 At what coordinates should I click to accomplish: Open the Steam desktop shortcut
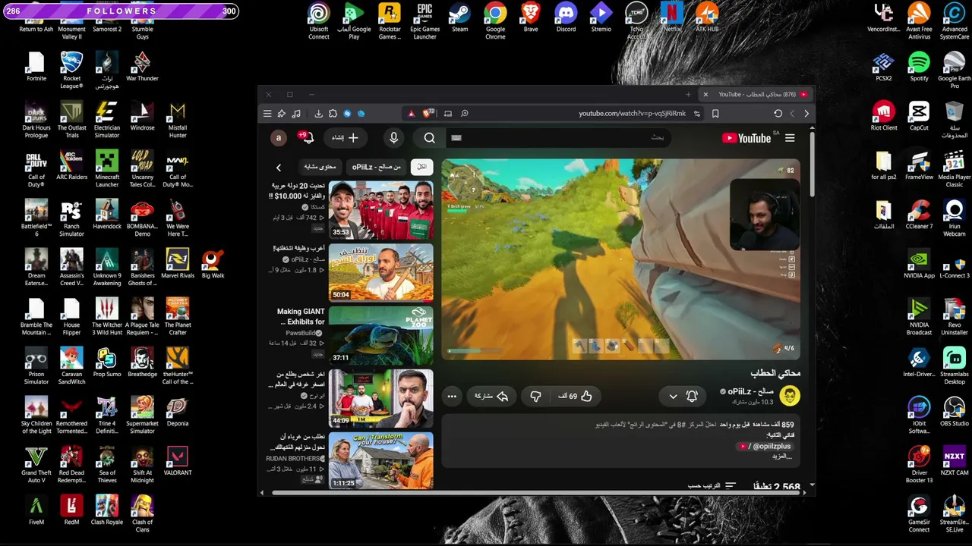coord(459,18)
